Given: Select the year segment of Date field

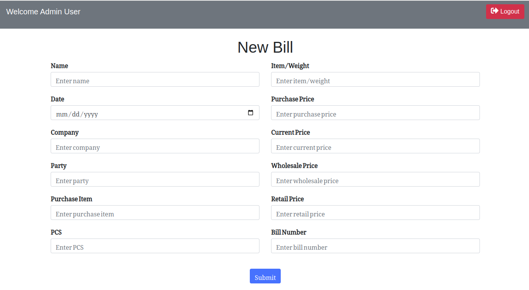Looking at the screenshot, I should 91,114.
